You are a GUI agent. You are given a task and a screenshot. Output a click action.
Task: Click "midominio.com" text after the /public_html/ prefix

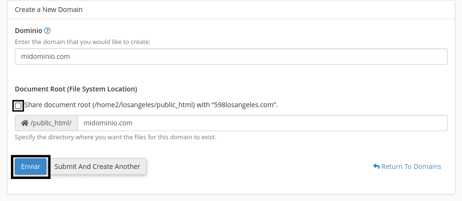pyautogui.click(x=108, y=123)
